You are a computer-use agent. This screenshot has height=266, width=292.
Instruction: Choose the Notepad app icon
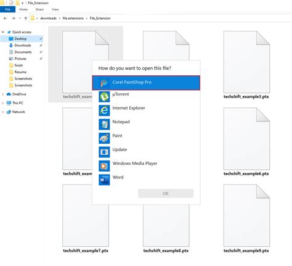104,124
